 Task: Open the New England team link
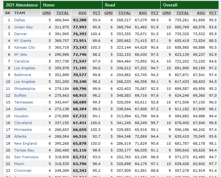[25, 143]
